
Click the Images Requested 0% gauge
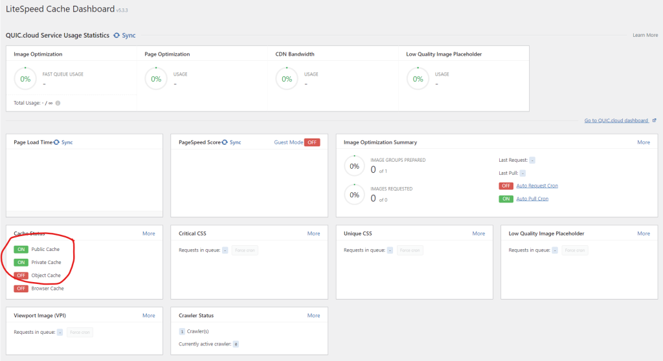coord(354,195)
